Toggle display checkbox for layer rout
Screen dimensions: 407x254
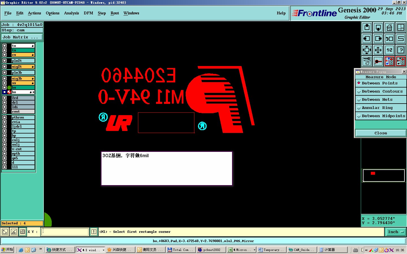coord(5,111)
